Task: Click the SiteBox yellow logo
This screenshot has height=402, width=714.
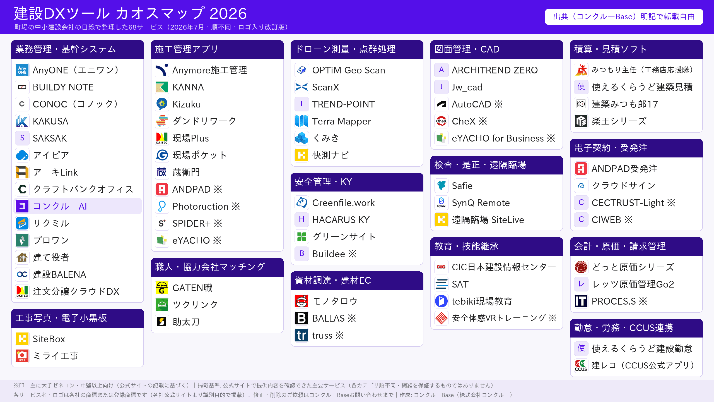Action: (x=22, y=339)
